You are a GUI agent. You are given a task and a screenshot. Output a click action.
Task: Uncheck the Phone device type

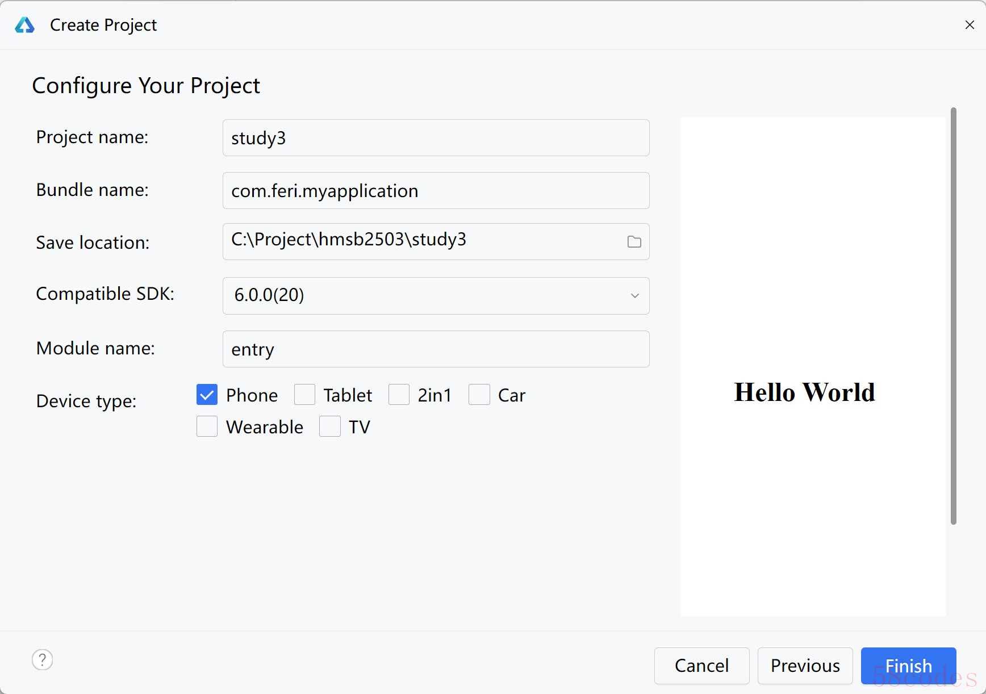(x=207, y=395)
